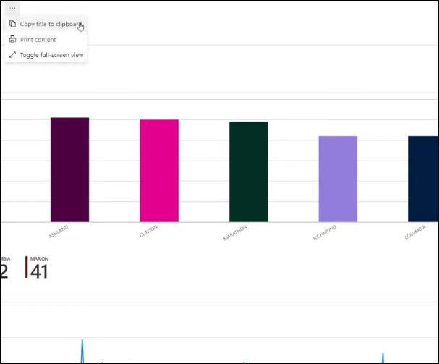
Task: Select the magenta Clinton bar
Action: click(x=159, y=171)
